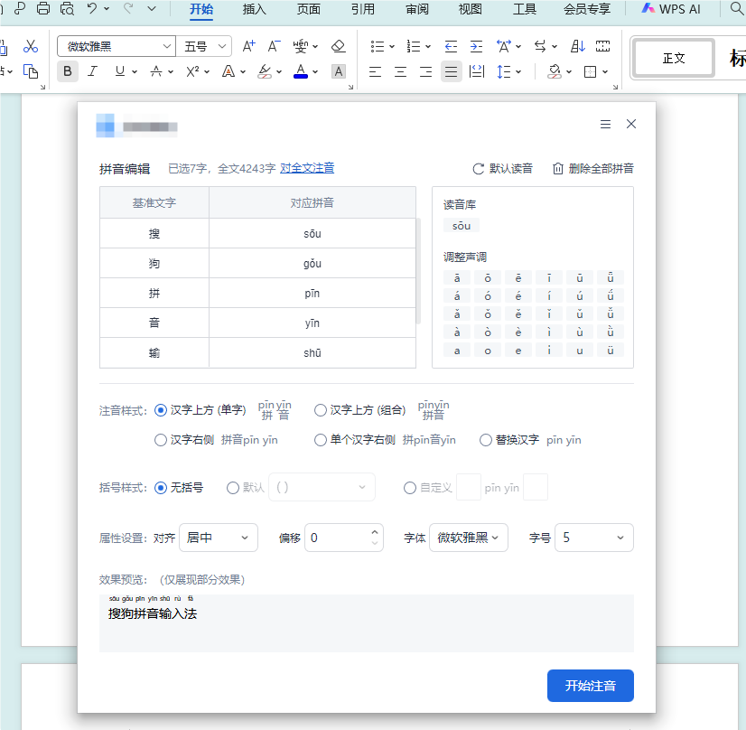Screen dimensions: 746x730
Task: Apply Underline formatting
Action: coord(120,71)
